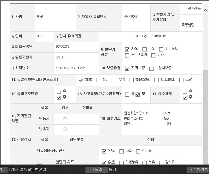Tick the 세미오토 transmission checkbox
209x174 pixels.
(x=161, y=49)
